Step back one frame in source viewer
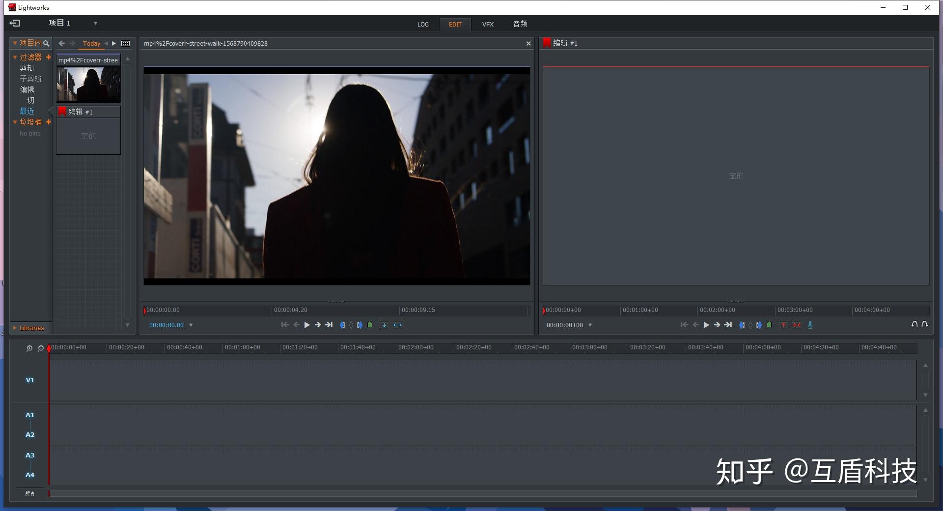Image resolution: width=943 pixels, height=511 pixels. [x=296, y=325]
